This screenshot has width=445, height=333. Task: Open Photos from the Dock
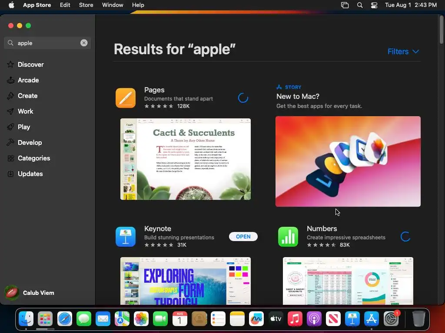click(x=141, y=319)
